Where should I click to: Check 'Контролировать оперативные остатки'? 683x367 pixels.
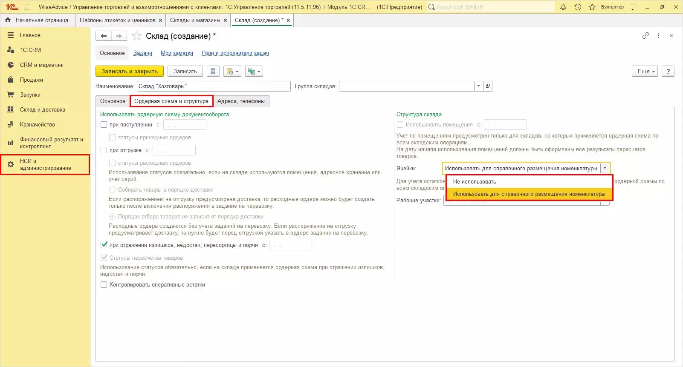[104, 285]
